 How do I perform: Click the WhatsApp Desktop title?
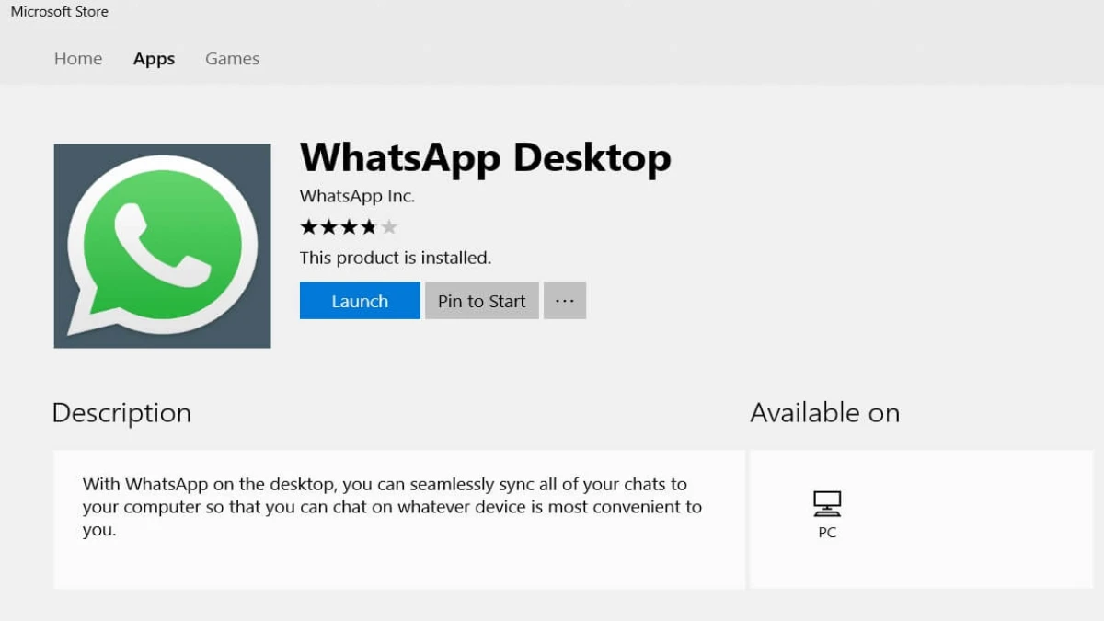pos(486,157)
